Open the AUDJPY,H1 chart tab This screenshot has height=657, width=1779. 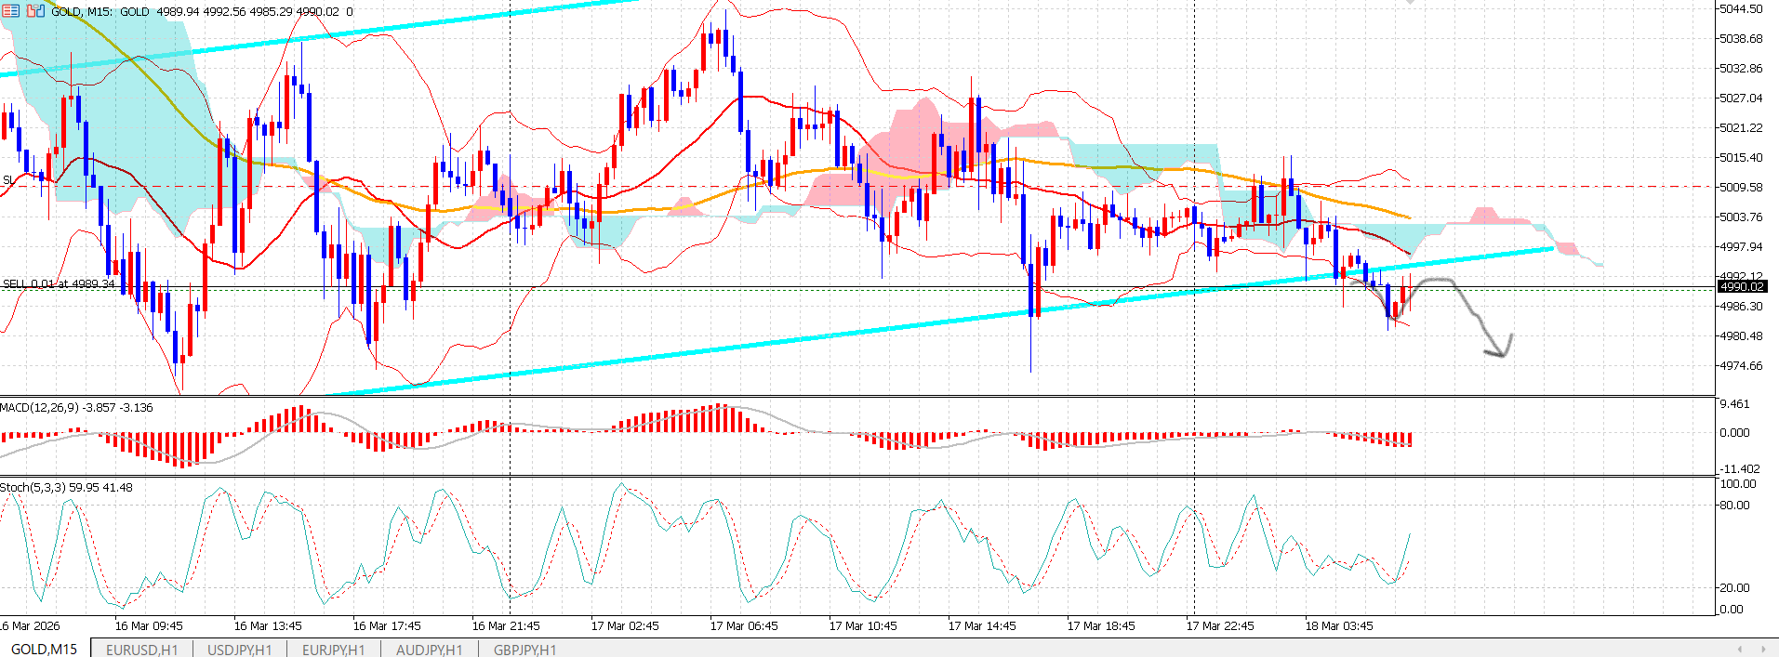tap(429, 650)
